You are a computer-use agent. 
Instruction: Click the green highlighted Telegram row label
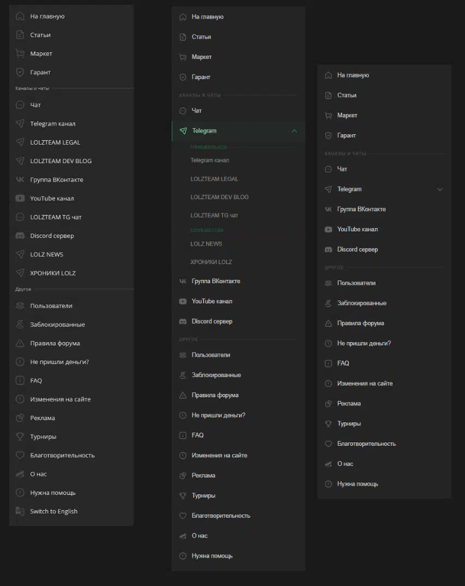[204, 131]
